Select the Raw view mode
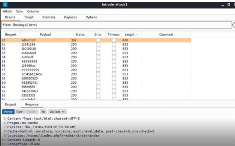The height and width of the screenshot is (146, 235). point(19,112)
